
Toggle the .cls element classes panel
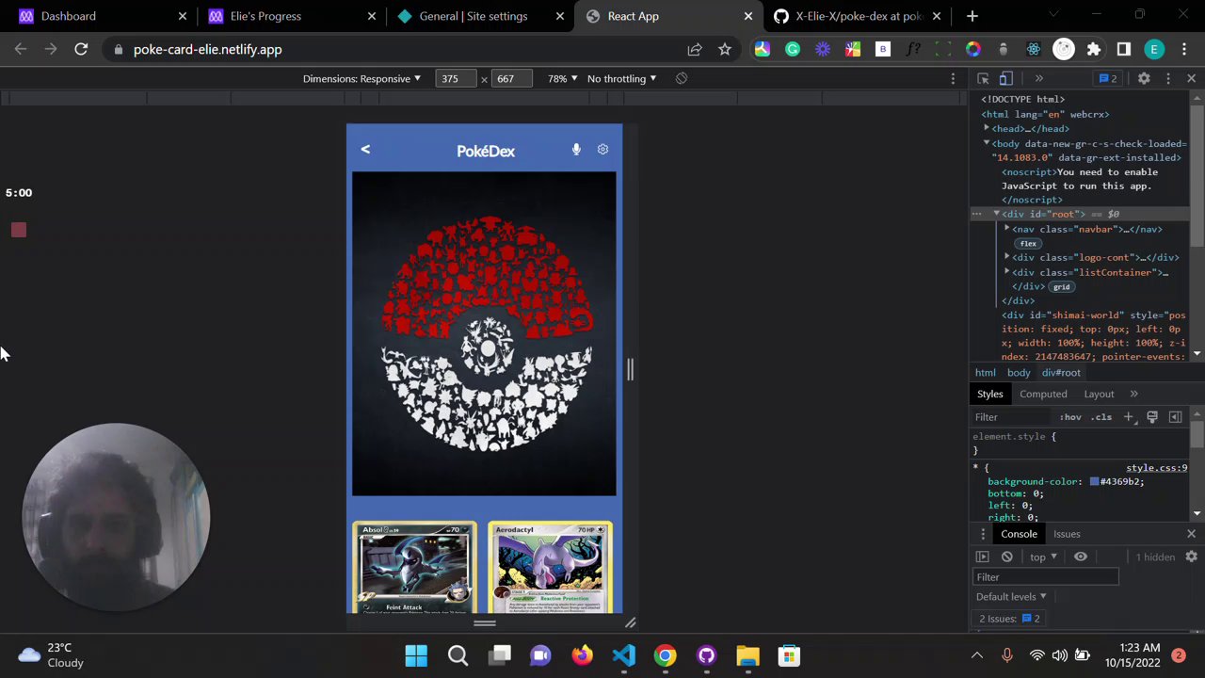(x=1101, y=416)
